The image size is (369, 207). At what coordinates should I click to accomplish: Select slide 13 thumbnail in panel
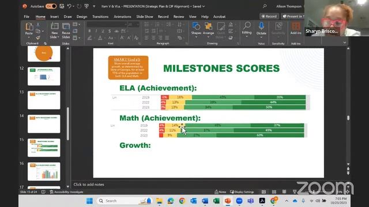pos(44,100)
